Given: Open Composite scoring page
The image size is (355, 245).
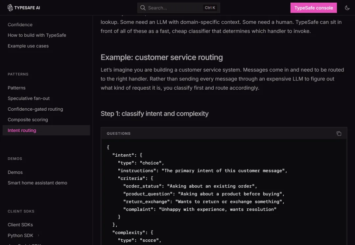Looking at the screenshot, I should 28,120.
